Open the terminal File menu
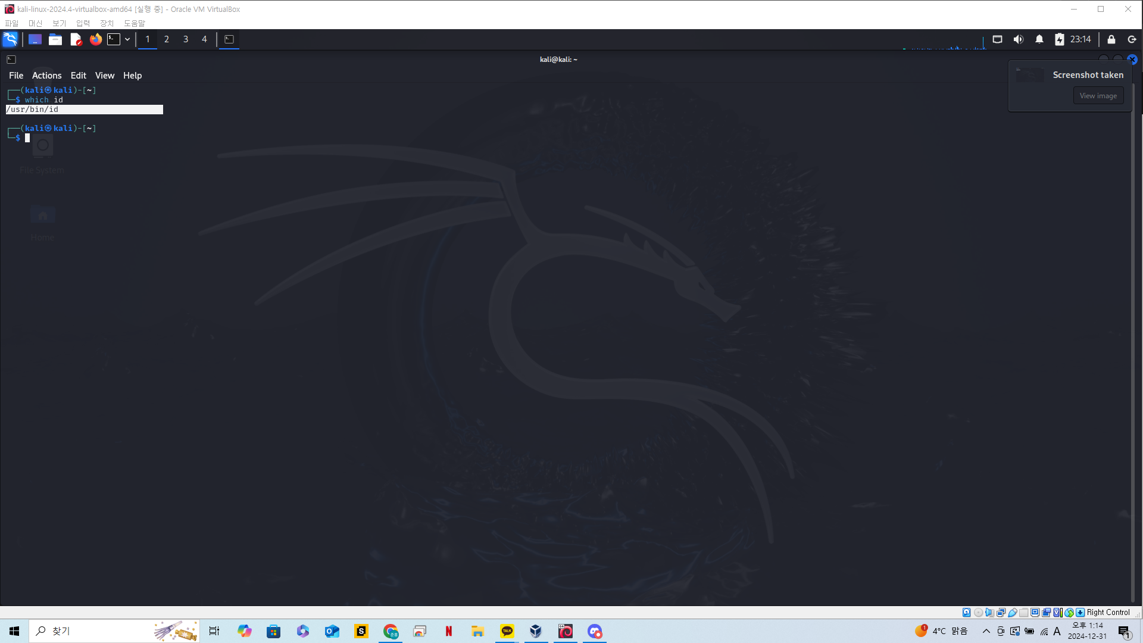Image resolution: width=1143 pixels, height=643 pixels. click(16, 76)
